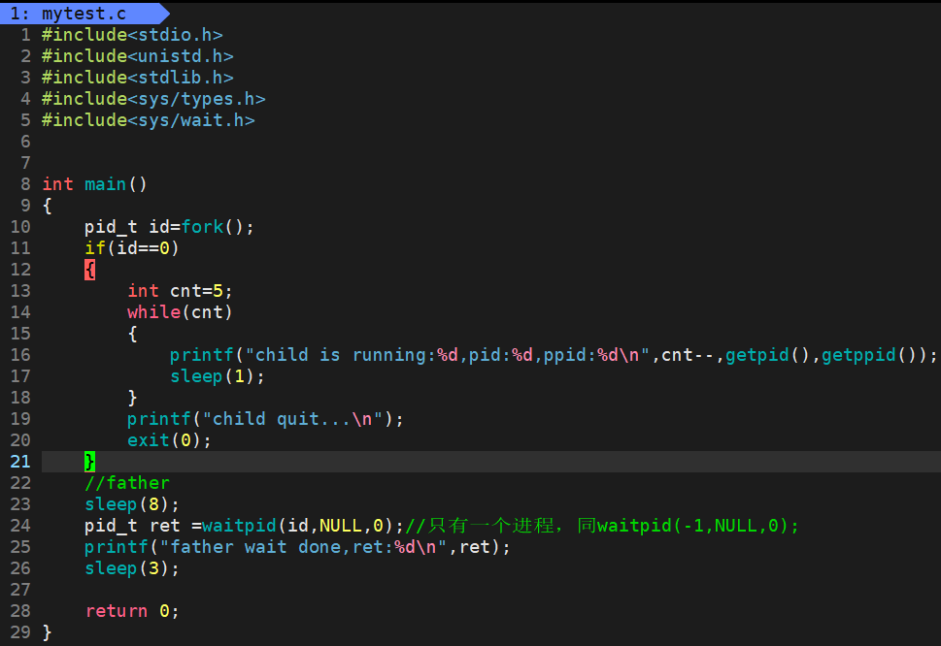Viewport: 941px width, 646px height.
Task: Click the red highlighted opening brace
Action: pyautogui.click(x=90, y=270)
